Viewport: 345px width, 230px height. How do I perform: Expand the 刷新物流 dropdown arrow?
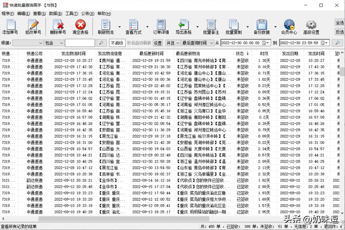120,26
